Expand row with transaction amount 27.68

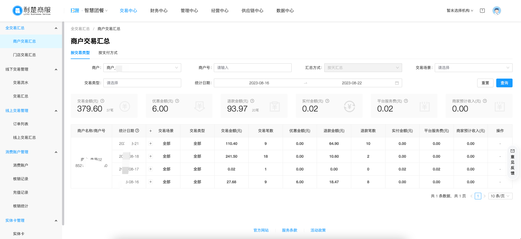pyautogui.click(x=150, y=182)
